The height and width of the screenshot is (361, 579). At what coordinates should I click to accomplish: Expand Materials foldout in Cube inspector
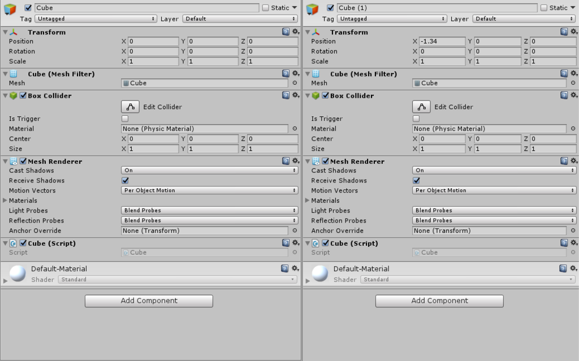tap(5, 201)
